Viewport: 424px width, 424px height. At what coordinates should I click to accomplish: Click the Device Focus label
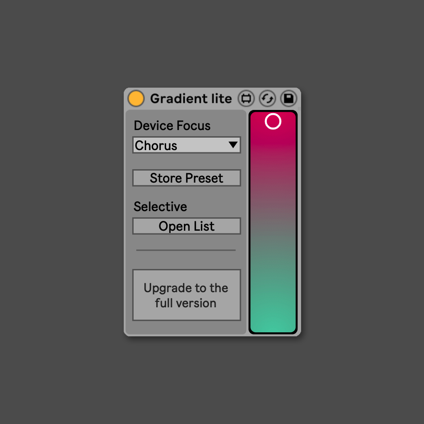(x=172, y=126)
